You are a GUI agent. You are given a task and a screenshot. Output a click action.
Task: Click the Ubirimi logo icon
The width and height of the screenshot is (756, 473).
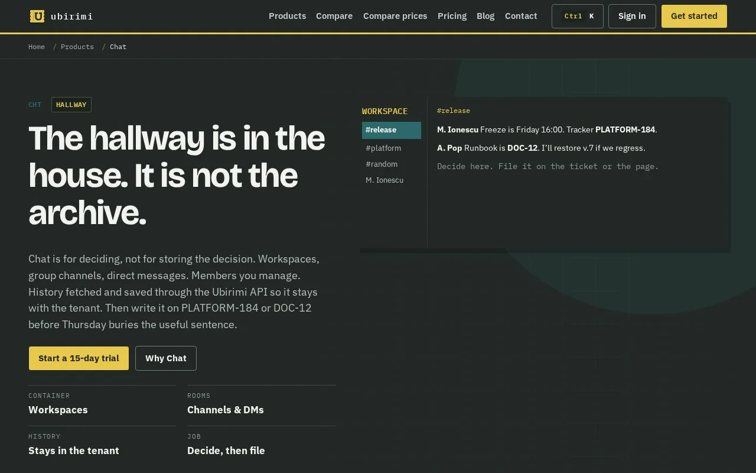tap(37, 16)
